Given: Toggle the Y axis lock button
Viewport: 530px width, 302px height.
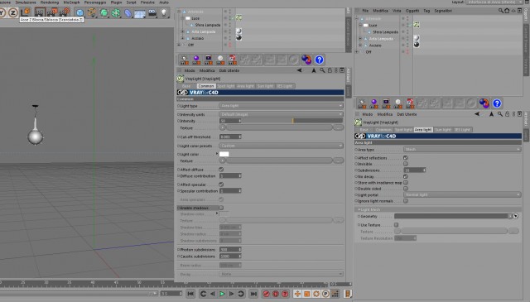Looking at the screenshot, I should tap(2, 13).
